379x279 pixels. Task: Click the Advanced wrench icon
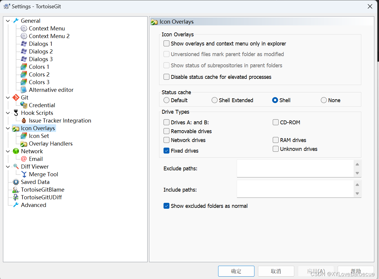coord(16,205)
